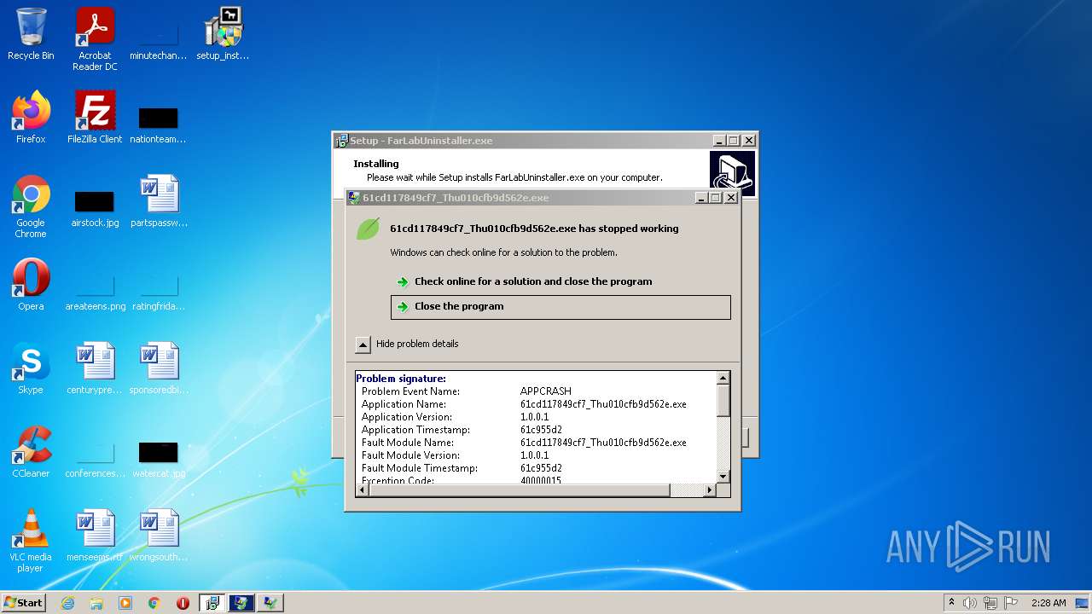Switch to second running taskbar program
1092x614 pixels.
[x=241, y=603]
